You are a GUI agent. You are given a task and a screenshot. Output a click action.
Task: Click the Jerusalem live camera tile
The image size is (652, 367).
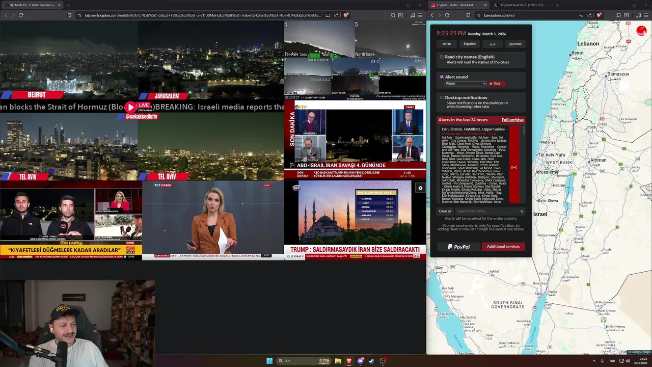[210, 60]
